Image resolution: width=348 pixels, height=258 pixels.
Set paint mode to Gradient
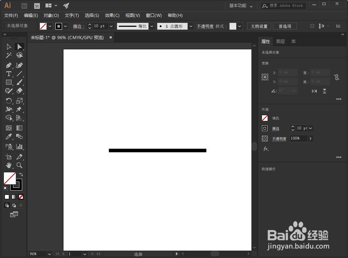14,197
